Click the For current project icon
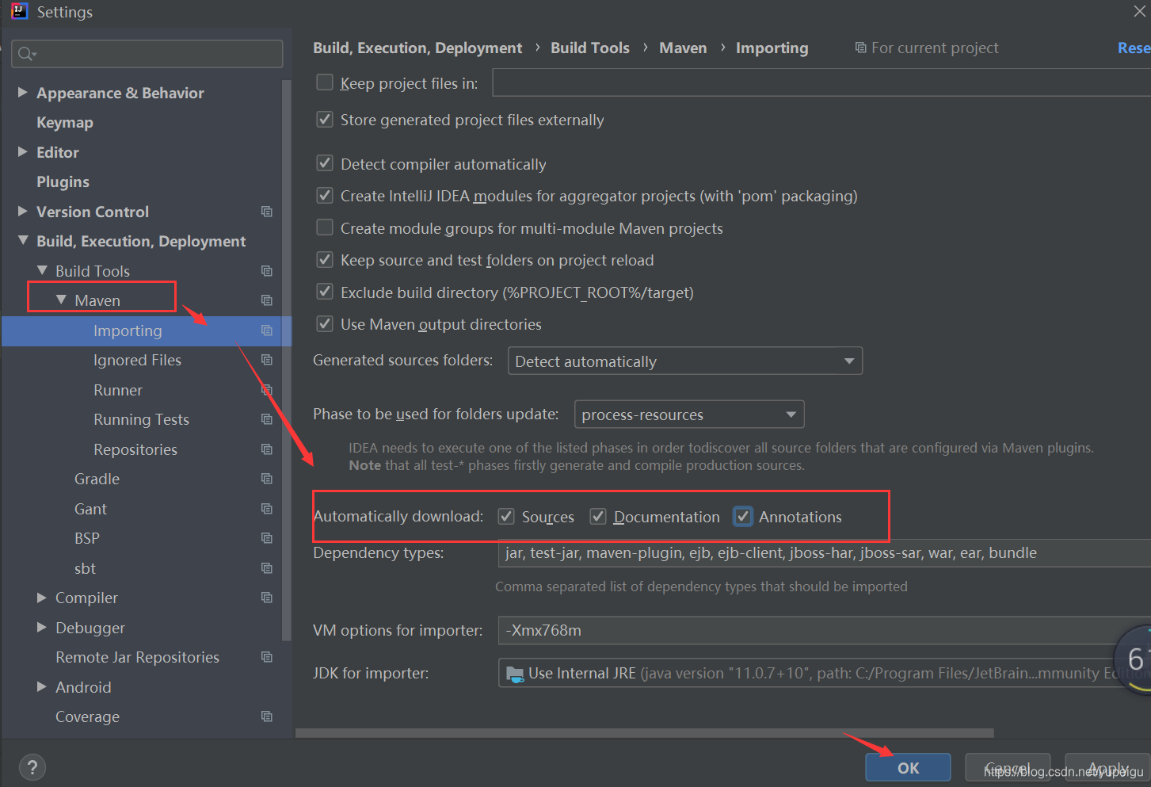This screenshot has width=1151, height=787. 860,48
